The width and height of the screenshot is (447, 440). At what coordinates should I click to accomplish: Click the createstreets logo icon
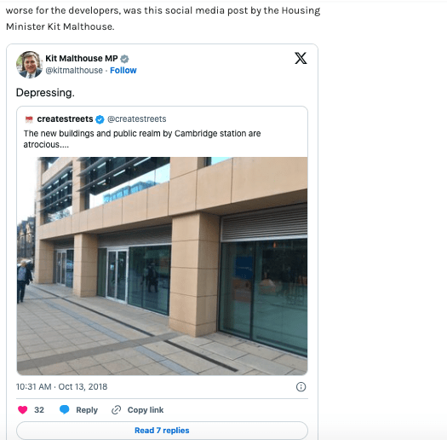29,119
